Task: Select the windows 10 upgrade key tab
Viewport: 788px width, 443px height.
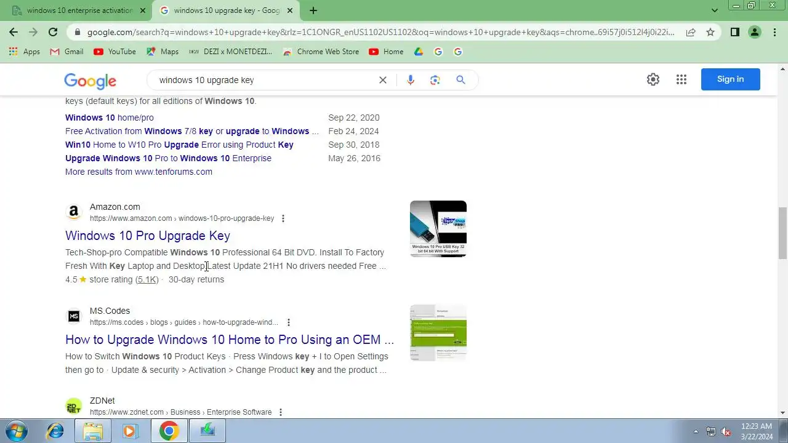Action: coord(225,10)
